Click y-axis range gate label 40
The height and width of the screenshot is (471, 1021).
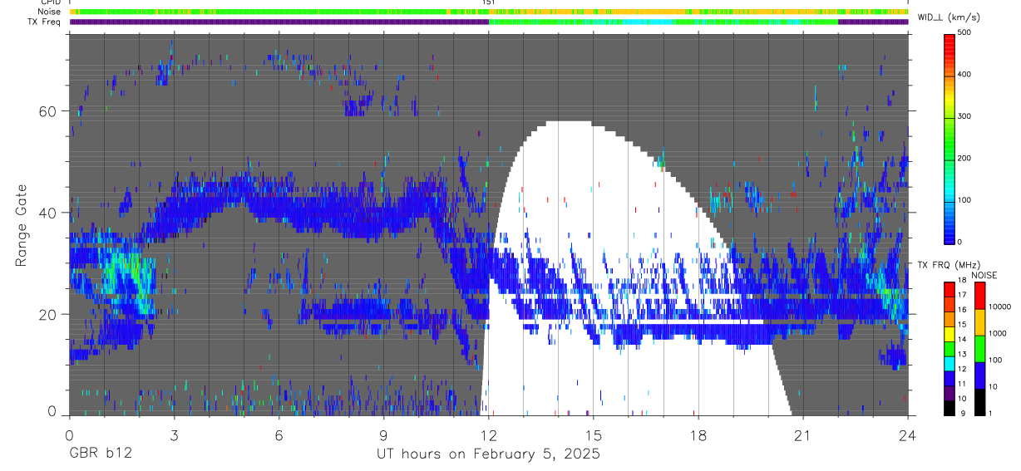(48, 213)
